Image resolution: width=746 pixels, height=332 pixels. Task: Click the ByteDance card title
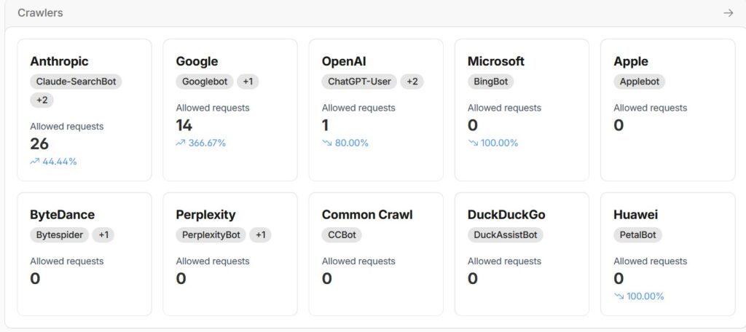[x=63, y=215]
